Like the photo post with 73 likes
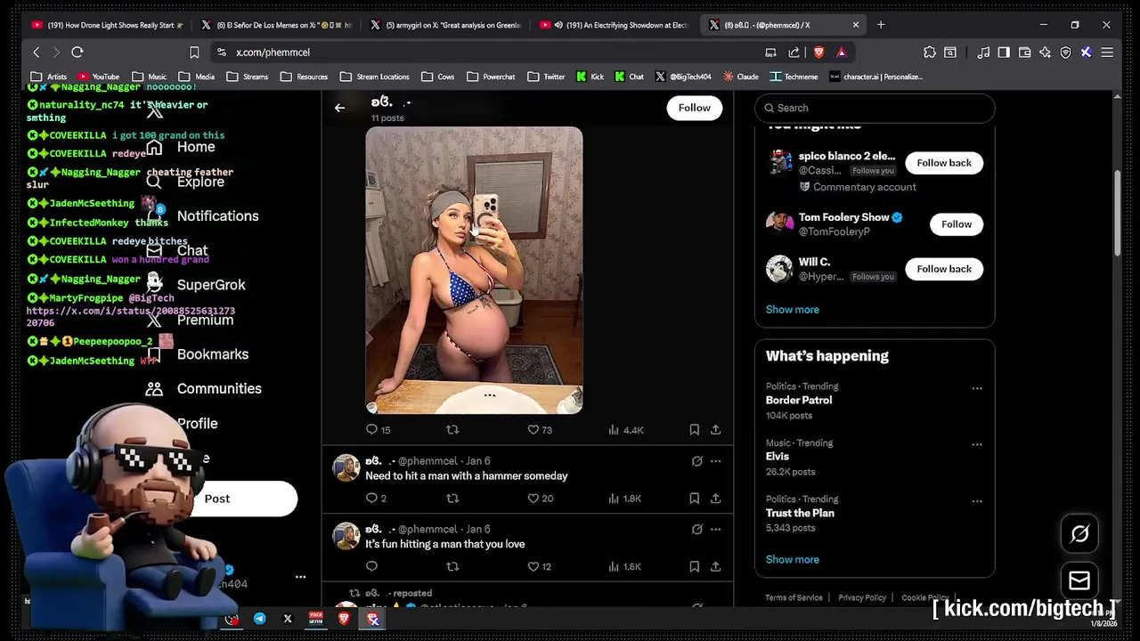1140x641 pixels. pos(540,430)
